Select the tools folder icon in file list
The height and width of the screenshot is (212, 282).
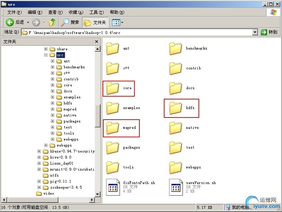point(113,167)
